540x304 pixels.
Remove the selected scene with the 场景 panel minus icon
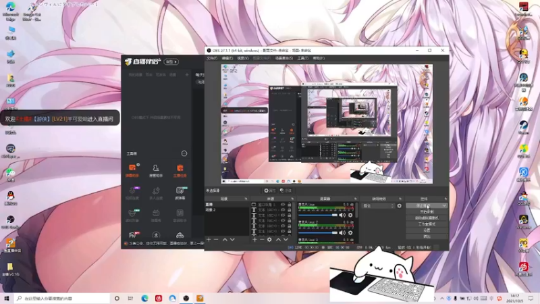(216, 240)
